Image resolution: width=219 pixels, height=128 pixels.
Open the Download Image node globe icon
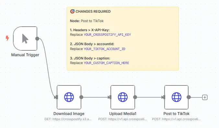(69, 97)
